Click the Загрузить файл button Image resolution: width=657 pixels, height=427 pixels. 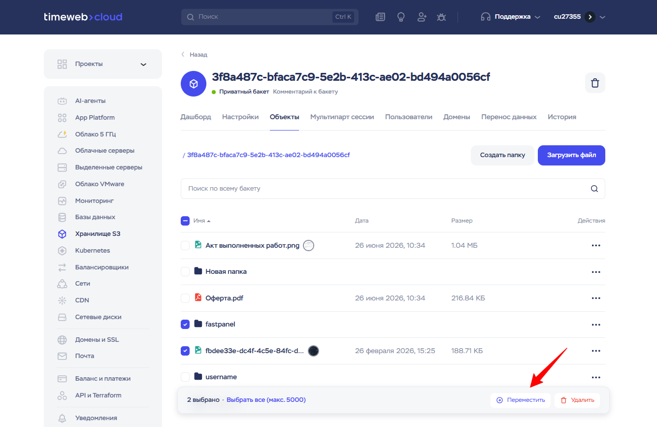(571, 155)
